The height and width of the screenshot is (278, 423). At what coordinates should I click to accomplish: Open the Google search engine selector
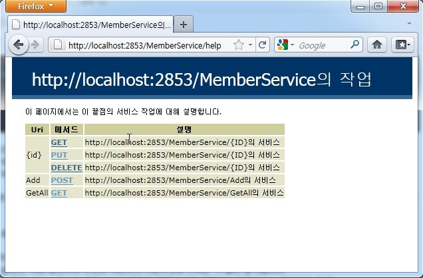(285, 45)
